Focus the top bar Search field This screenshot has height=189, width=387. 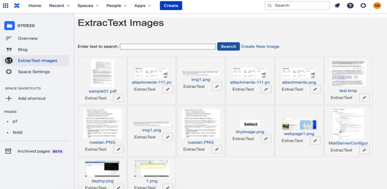point(297,5)
